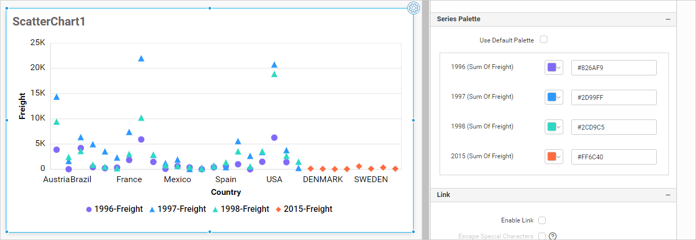Viewport: 696px width, 240px height.
Task: Click the Link section header label
Action: click(443, 195)
